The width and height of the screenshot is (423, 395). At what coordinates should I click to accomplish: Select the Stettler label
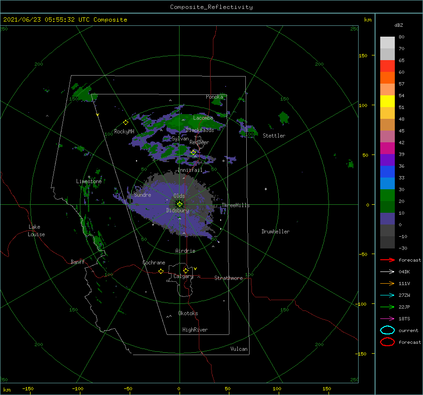pyautogui.click(x=274, y=136)
